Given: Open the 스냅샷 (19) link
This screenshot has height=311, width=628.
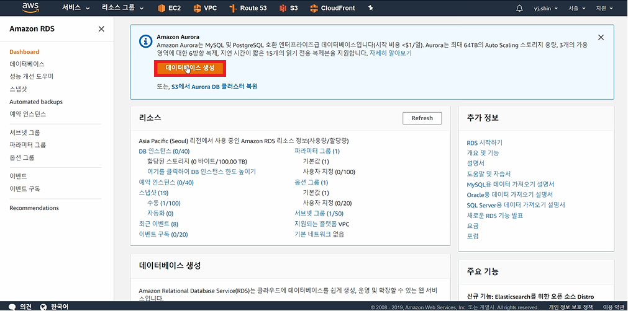Looking at the screenshot, I should tap(153, 193).
